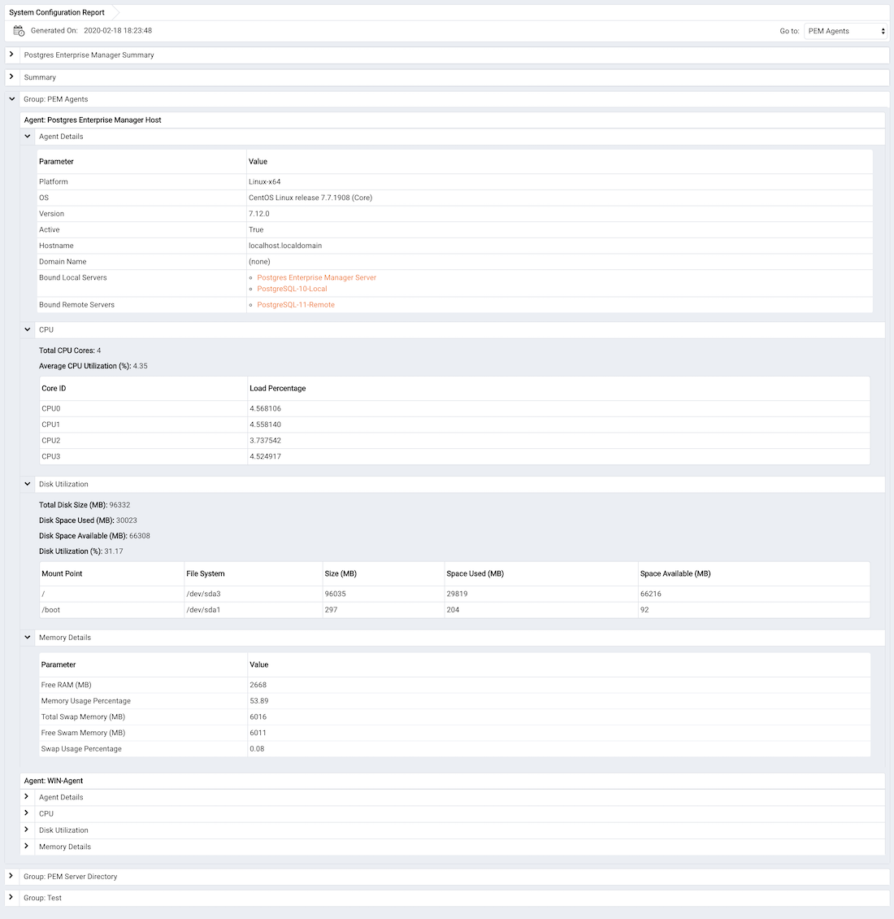Select the /dev/sda1 file system cell
The width and height of the screenshot is (894, 919).
coord(203,610)
